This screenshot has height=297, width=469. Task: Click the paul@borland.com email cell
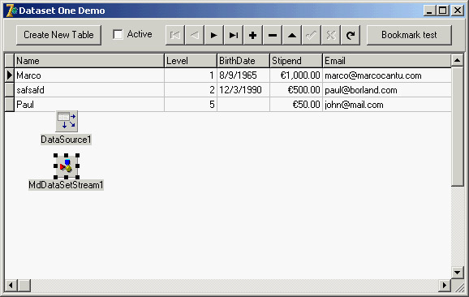pos(387,90)
